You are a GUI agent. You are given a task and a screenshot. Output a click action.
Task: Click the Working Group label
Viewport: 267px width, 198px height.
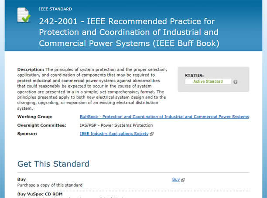point(35,117)
